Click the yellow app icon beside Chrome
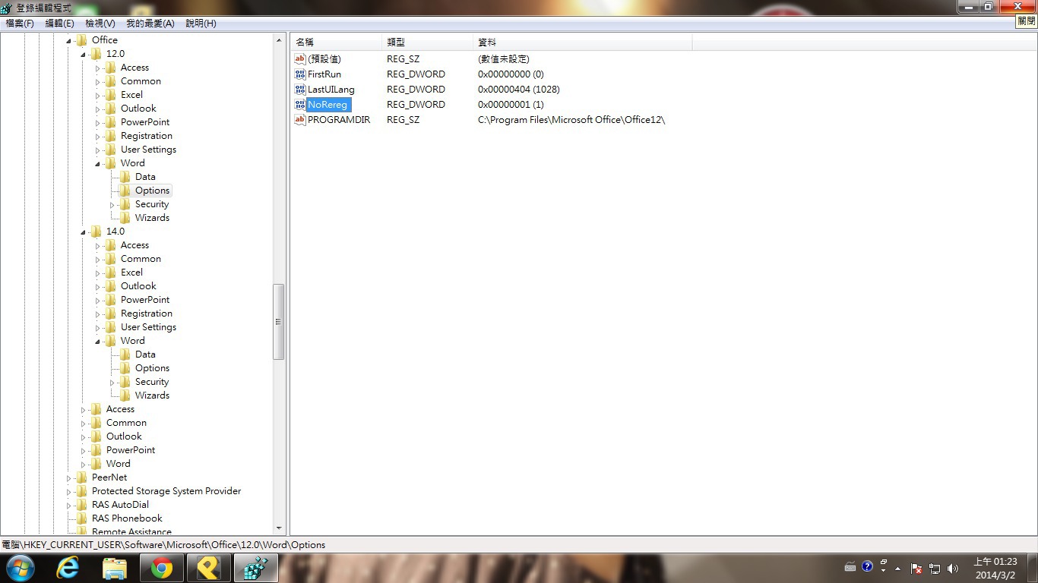 pyautogui.click(x=208, y=568)
